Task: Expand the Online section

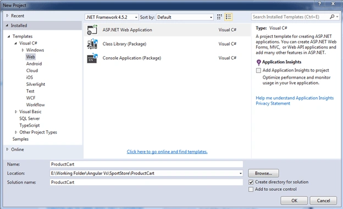Action: (8, 150)
